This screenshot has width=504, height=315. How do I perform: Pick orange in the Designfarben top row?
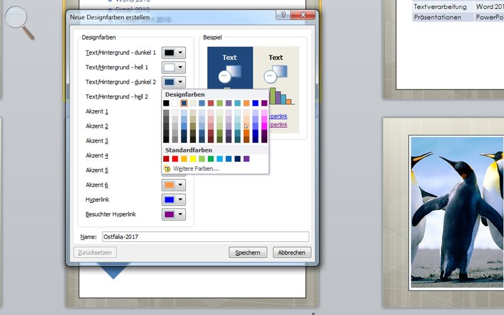pyautogui.click(x=246, y=103)
